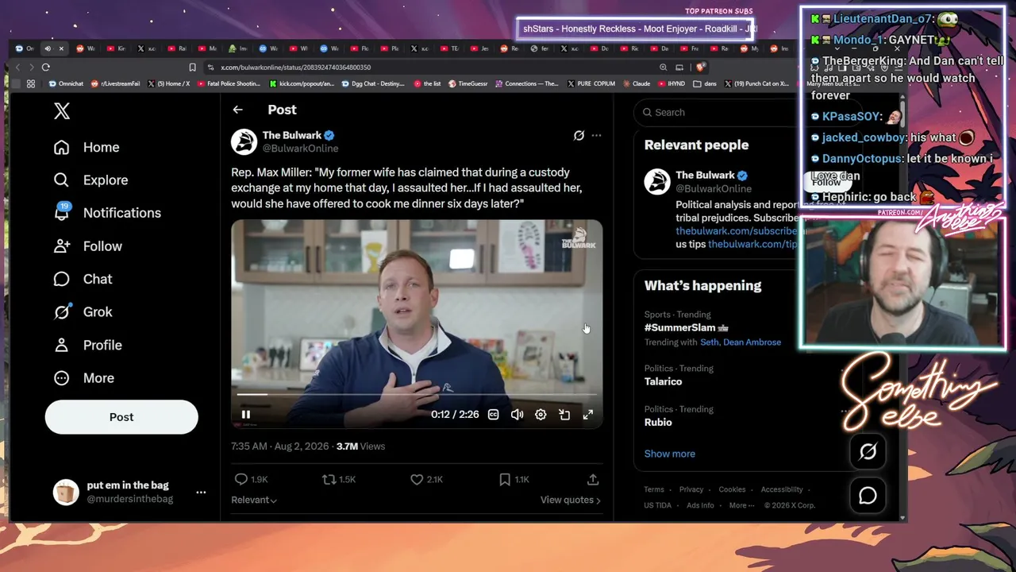This screenshot has height=572, width=1016.
Task: Open video settings gear
Action: coord(541,415)
